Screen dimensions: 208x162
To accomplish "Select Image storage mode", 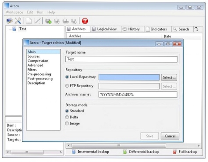I will [67, 123].
